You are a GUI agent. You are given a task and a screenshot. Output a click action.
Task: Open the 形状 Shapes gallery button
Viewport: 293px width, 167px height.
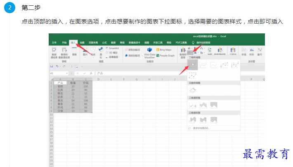(93, 52)
